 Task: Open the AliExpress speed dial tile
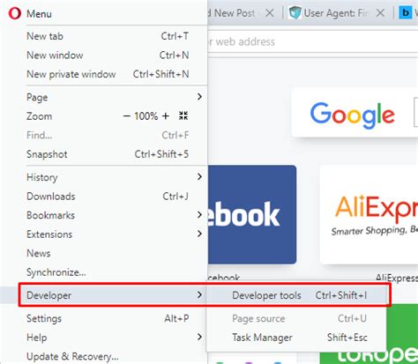(x=369, y=215)
